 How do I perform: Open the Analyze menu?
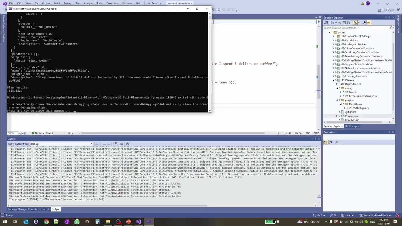[88, 3]
